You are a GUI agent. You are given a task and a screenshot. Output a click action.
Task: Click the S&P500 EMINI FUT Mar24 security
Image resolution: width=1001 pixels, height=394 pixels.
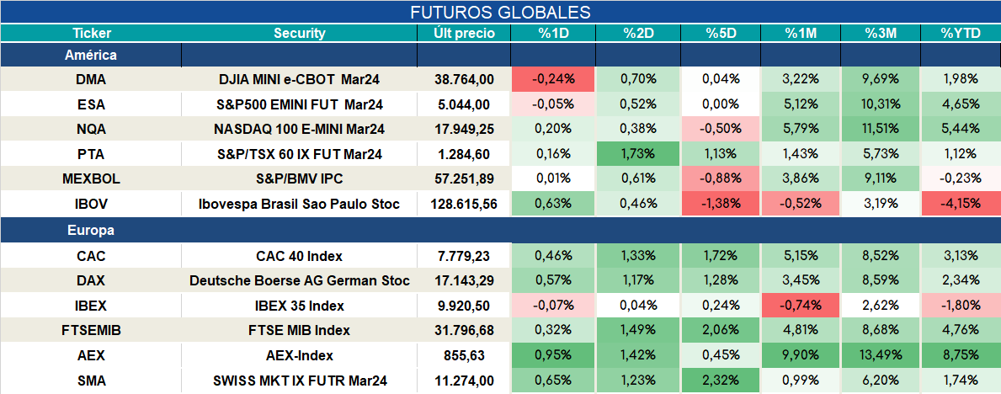[300, 104]
